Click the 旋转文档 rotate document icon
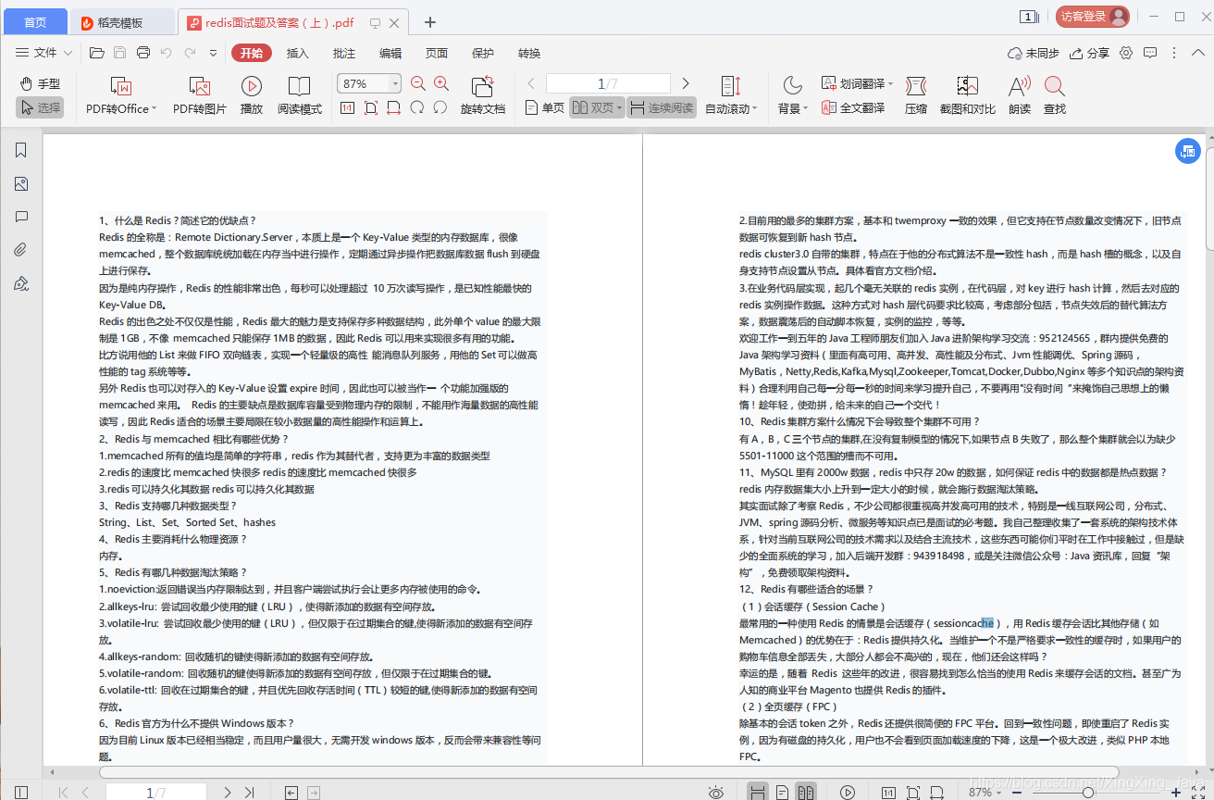This screenshot has height=800, width=1214. point(482,86)
